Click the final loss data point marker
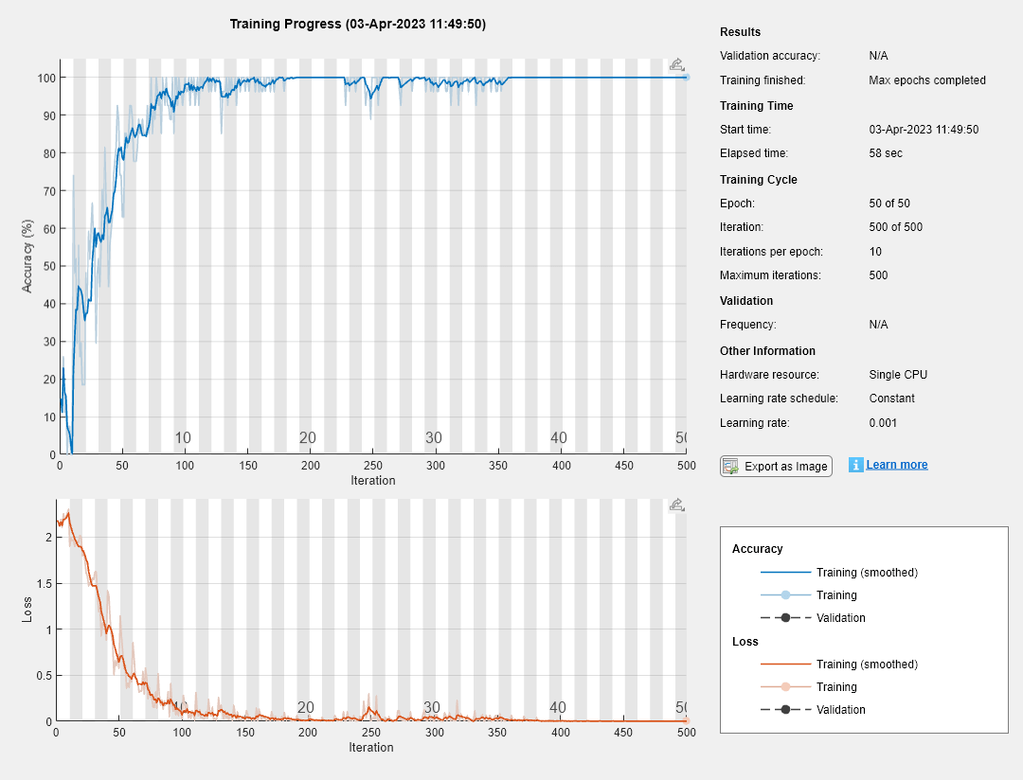 [x=686, y=720]
